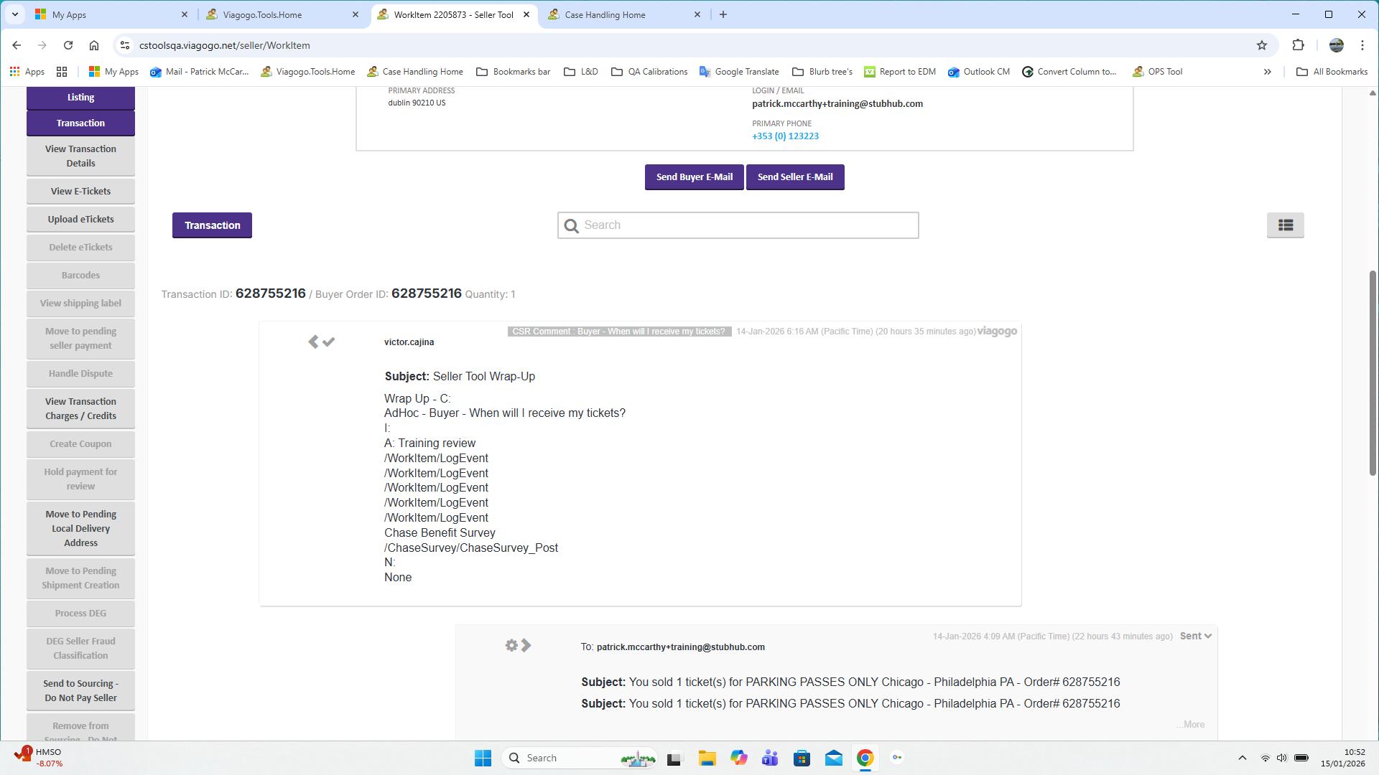Open View Transaction Details sidebar button
The width and height of the screenshot is (1379, 775).
point(80,156)
